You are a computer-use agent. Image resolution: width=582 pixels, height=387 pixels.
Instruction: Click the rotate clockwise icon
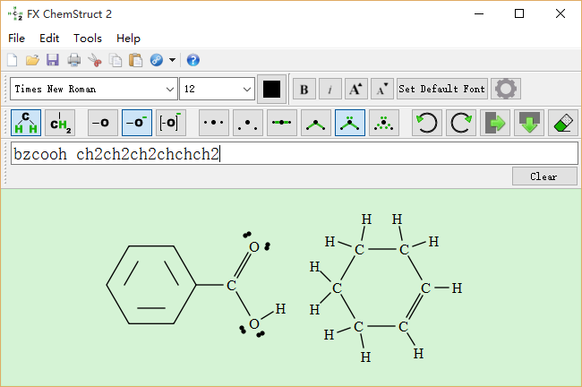tap(461, 122)
